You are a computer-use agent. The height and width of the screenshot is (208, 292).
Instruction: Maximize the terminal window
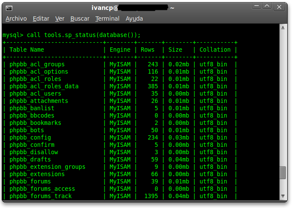click(x=267, y=6)
